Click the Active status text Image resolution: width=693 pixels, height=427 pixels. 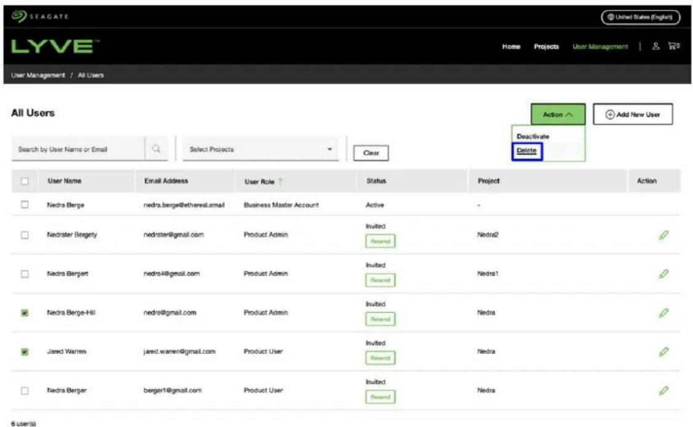click(x=374, y=205)
